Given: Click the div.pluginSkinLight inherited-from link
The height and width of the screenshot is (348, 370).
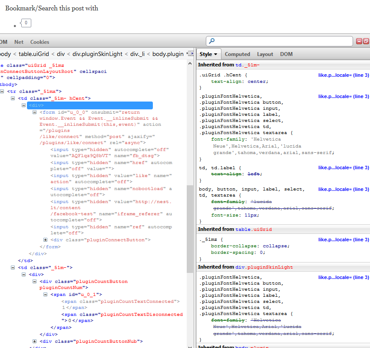Looking at the screenshot, I should [264, 267].
